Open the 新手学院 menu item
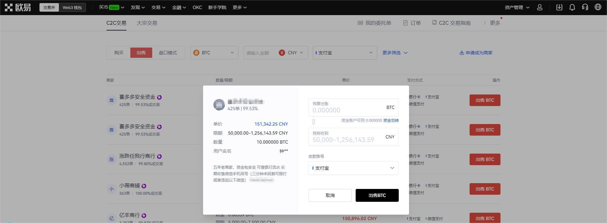Image resolution: width=607 pixels, height=223 pixels. tap(217, 7)
